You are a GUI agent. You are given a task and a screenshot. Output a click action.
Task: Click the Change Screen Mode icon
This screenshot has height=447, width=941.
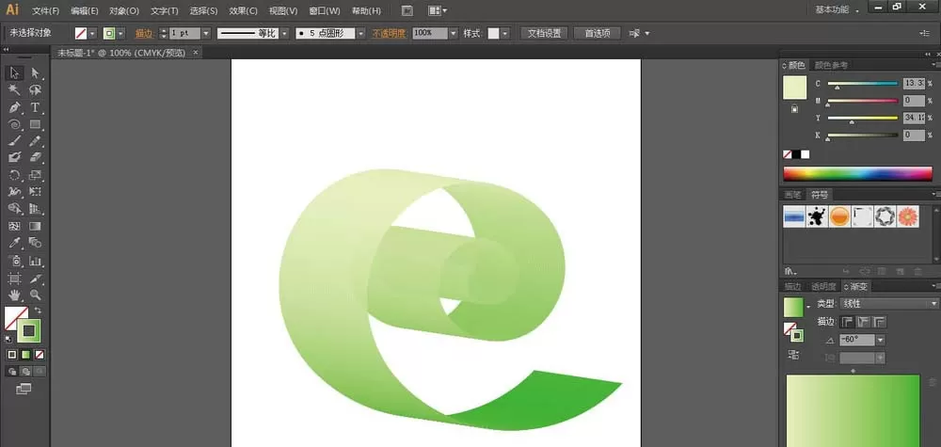[24, 390]
